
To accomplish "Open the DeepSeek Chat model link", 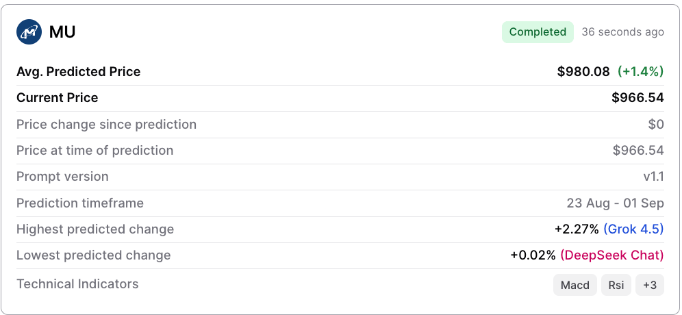I will (x=612, y=255).
